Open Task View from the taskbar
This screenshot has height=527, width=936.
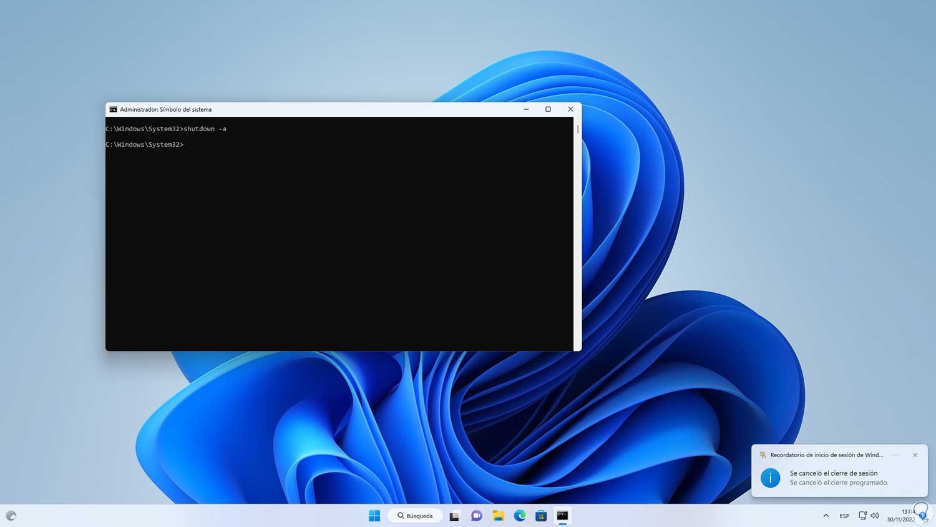(x=455, y=516)
